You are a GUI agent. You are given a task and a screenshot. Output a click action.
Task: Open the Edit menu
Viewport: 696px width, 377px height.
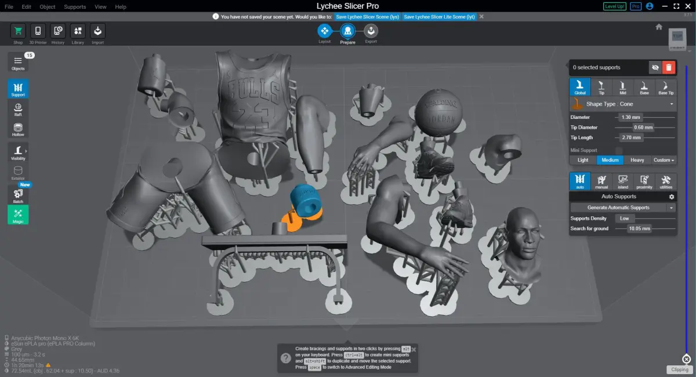click(x=26, y=7)
